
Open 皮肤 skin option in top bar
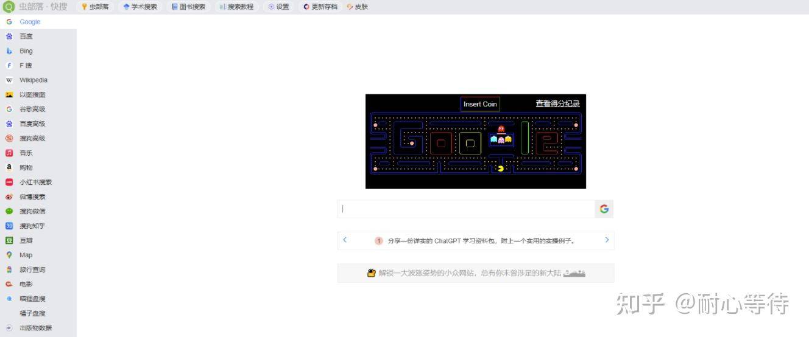[358, 7]
